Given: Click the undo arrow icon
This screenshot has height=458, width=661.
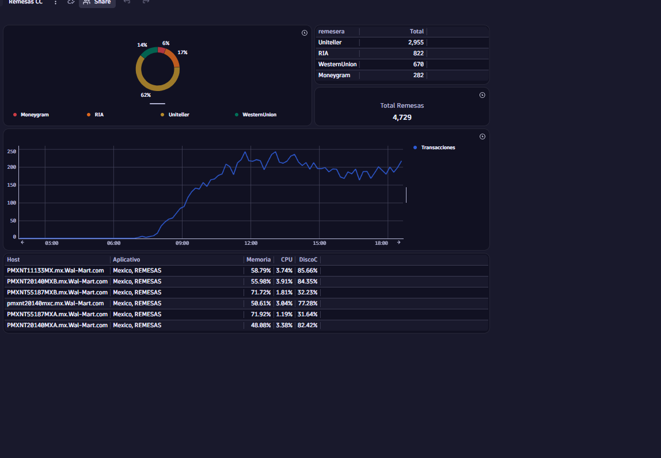Looking at the screenshot, I should (127, 2).
